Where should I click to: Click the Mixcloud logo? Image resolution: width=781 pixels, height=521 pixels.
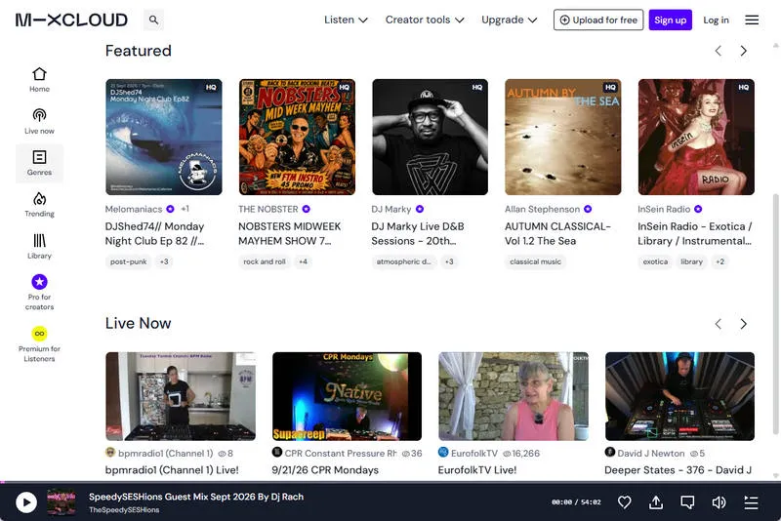pos(71,20)
